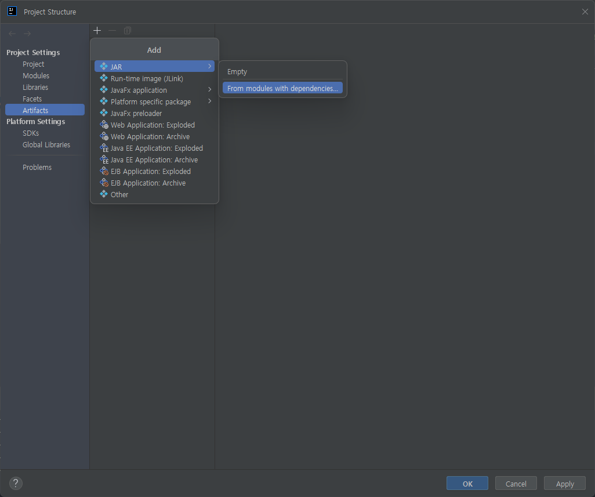Click the OK button

pos(467,484)
